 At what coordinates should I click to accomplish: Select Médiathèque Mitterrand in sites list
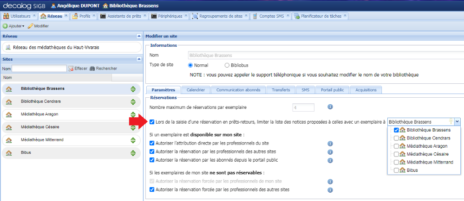coord(72,139)
